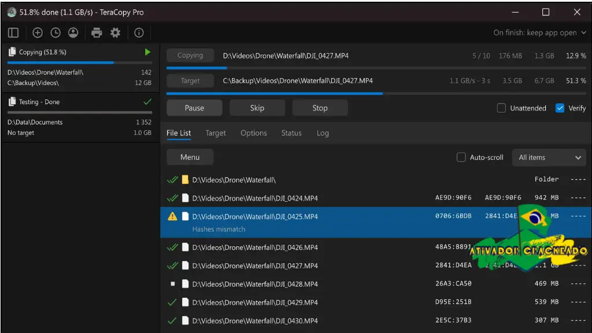Click hash value 26A3:CA50

click(453, 283)
